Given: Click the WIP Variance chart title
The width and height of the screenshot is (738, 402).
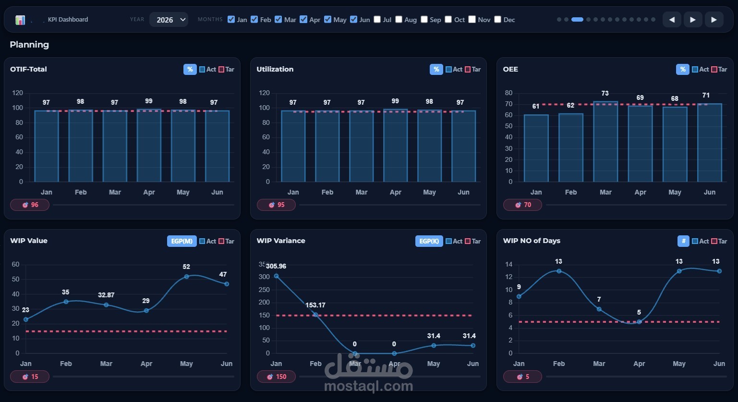Looking at the screenshot, I should 281,241.
